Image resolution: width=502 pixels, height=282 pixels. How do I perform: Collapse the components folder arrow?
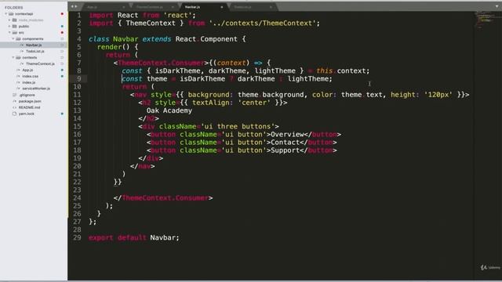[13, 38]
